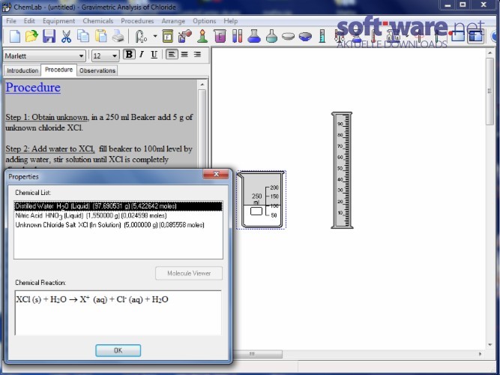Screen dimensions: 500x375
Task: Select the graduated cylinder in the workspace
Action: [x=342, y=170]
